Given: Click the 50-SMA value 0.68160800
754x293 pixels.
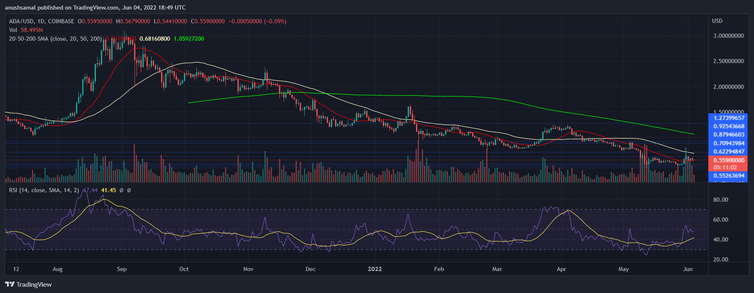Looking at the screenshot, I should click(154, 39).
